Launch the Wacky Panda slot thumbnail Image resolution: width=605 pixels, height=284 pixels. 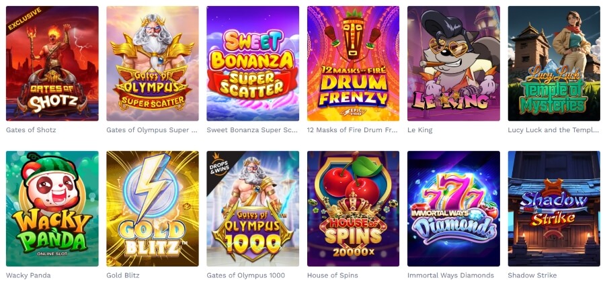pyautogui.click(x=52, y=208)
